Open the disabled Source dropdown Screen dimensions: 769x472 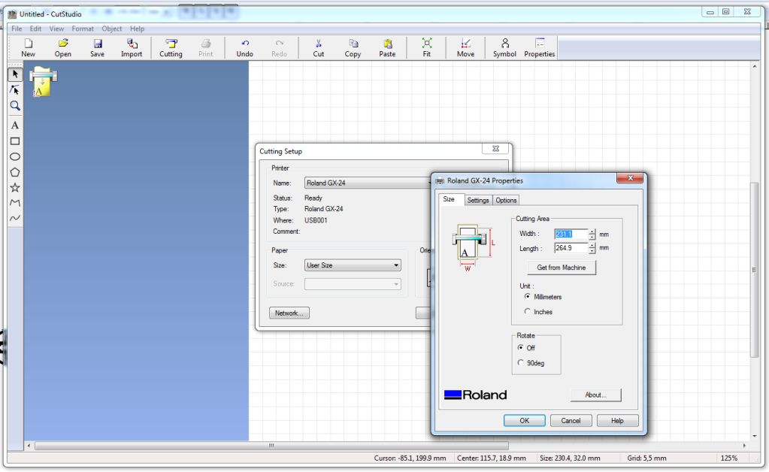353,284
